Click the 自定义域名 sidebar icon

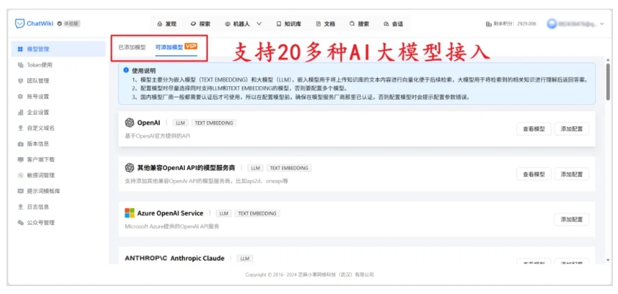21,128
